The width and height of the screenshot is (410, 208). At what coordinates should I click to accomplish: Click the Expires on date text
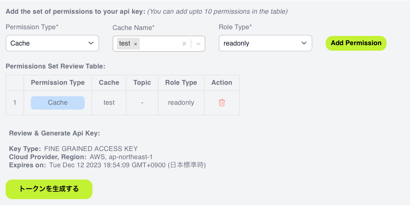(128, 165)
